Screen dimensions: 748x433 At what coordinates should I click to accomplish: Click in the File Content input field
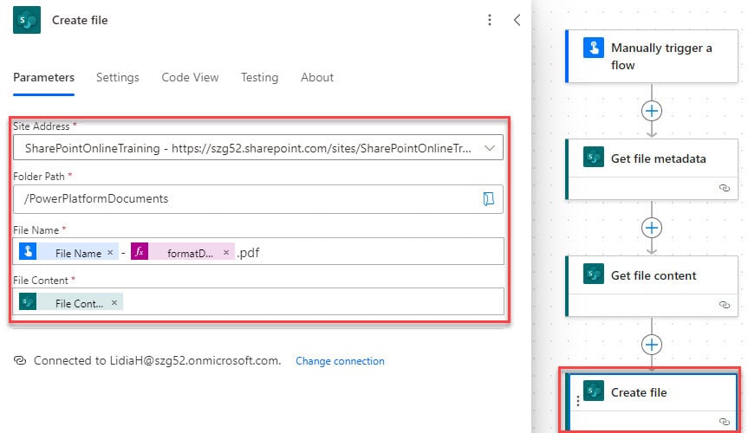[258, 301]
